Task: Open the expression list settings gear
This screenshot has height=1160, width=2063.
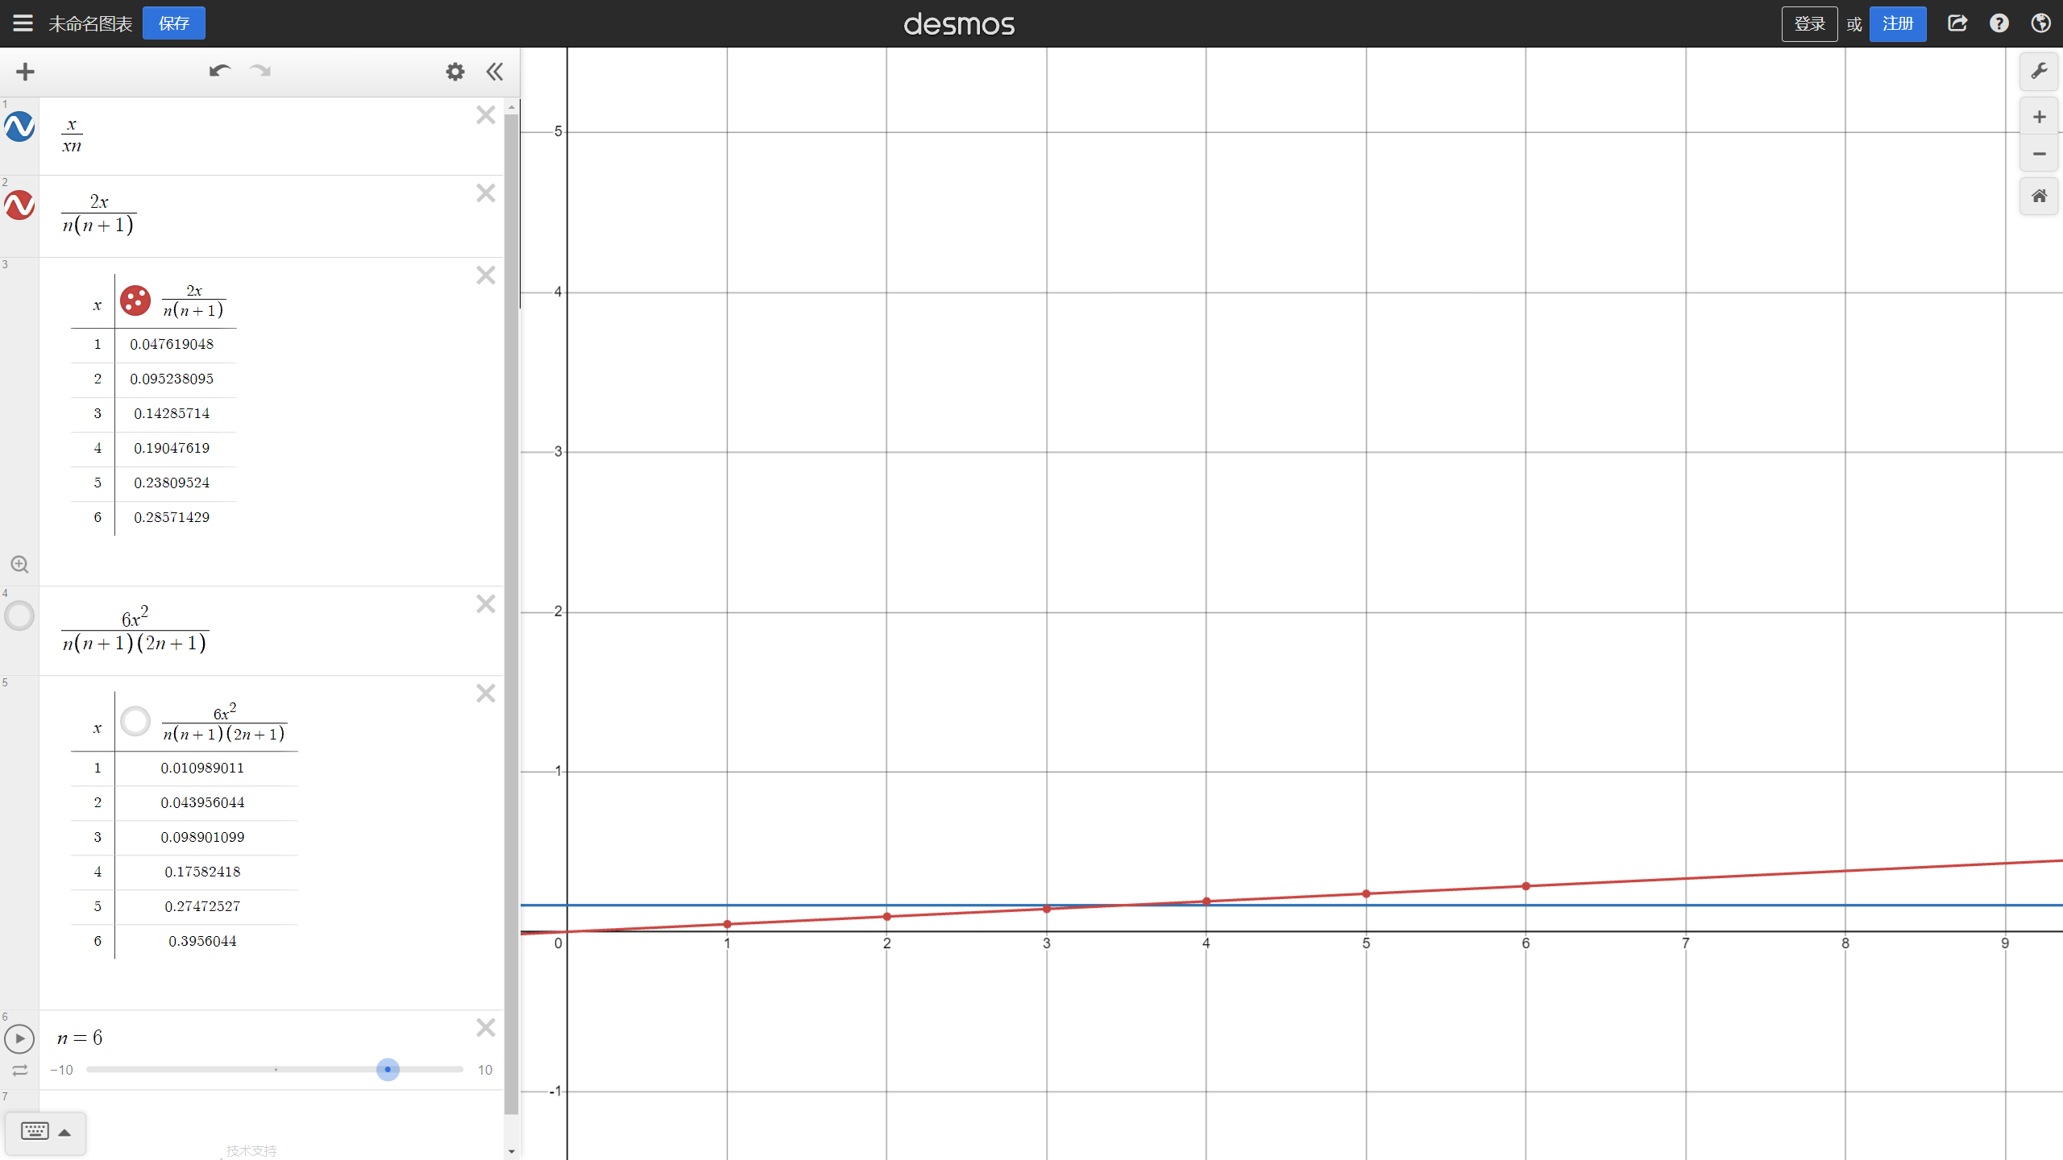Action: click(455, 72)
